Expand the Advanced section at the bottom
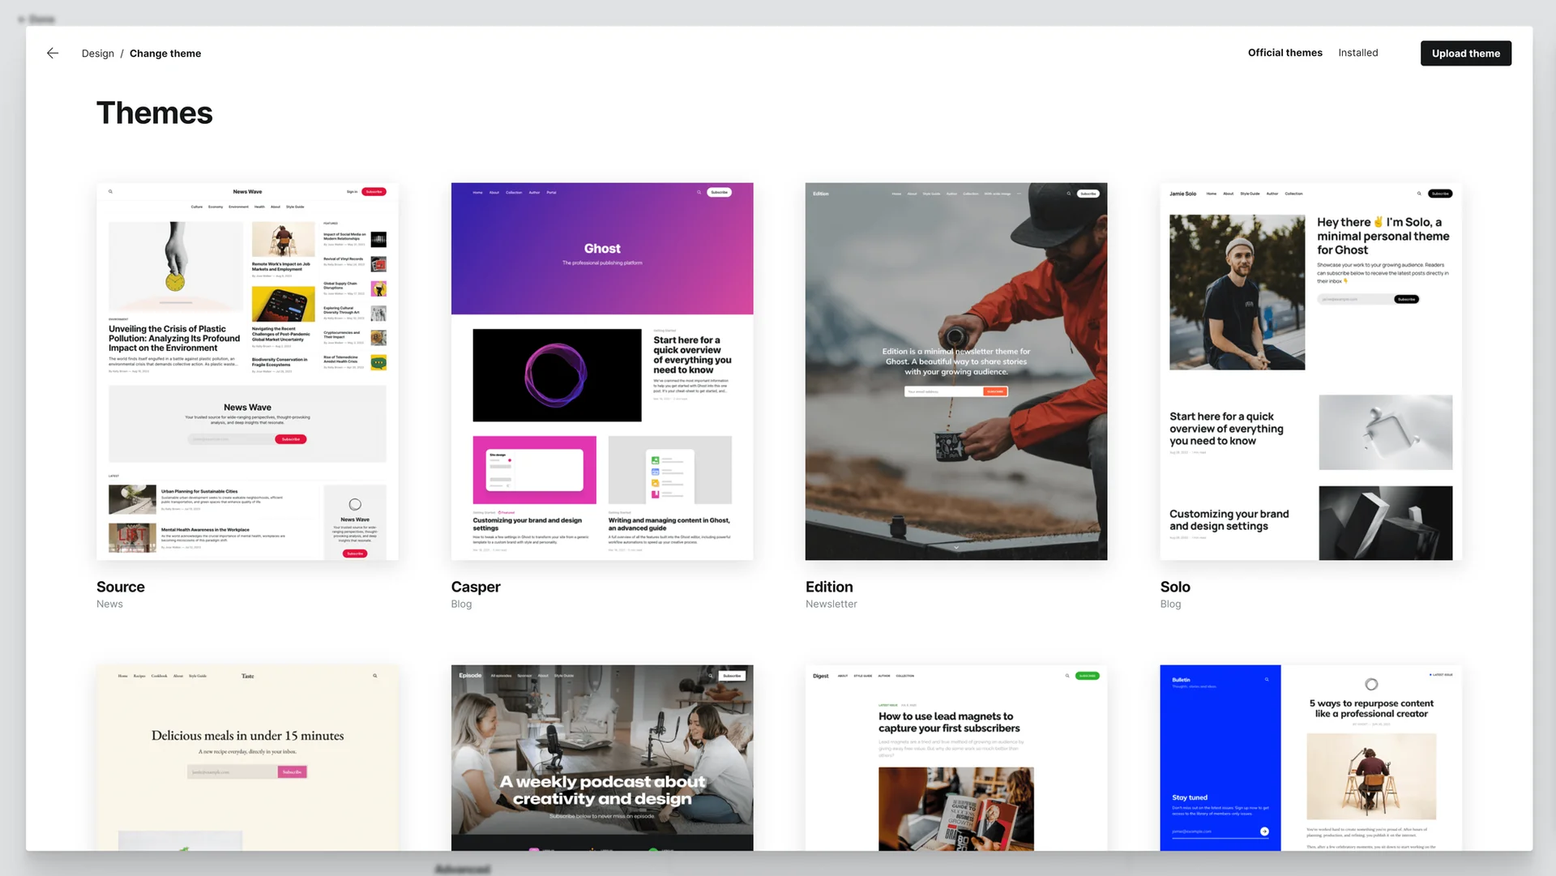Screen dimensions: 1556x876 click(462, 868)
